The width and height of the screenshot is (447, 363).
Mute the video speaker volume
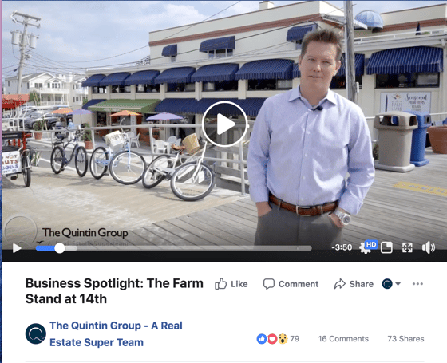pos(429,247)
